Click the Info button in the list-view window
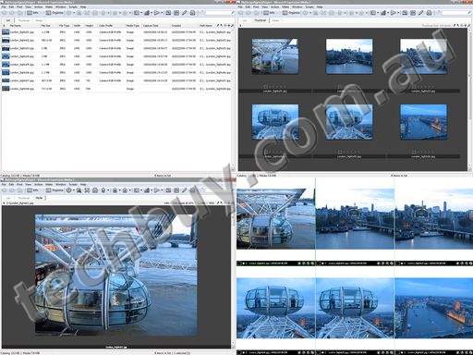 (32, 13)
